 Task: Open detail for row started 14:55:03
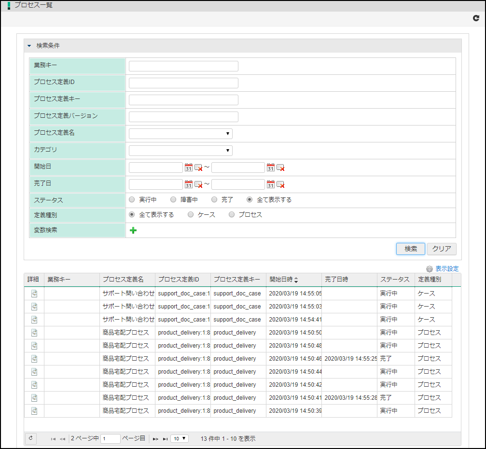click(x=34, y=307)
